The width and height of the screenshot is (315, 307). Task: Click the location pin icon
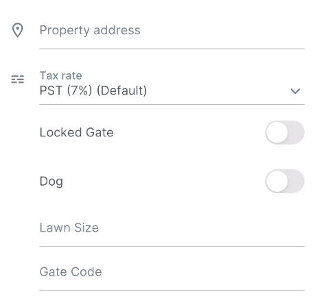point(18,30)
